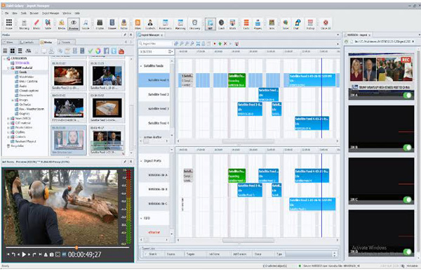Click the Home grid icon
421x270 pixels.
pos(9,24)
